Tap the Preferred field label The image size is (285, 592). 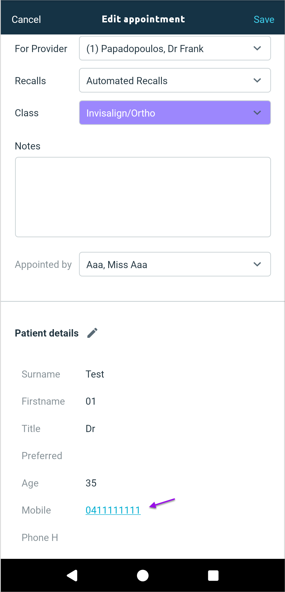tap(42, 456)
